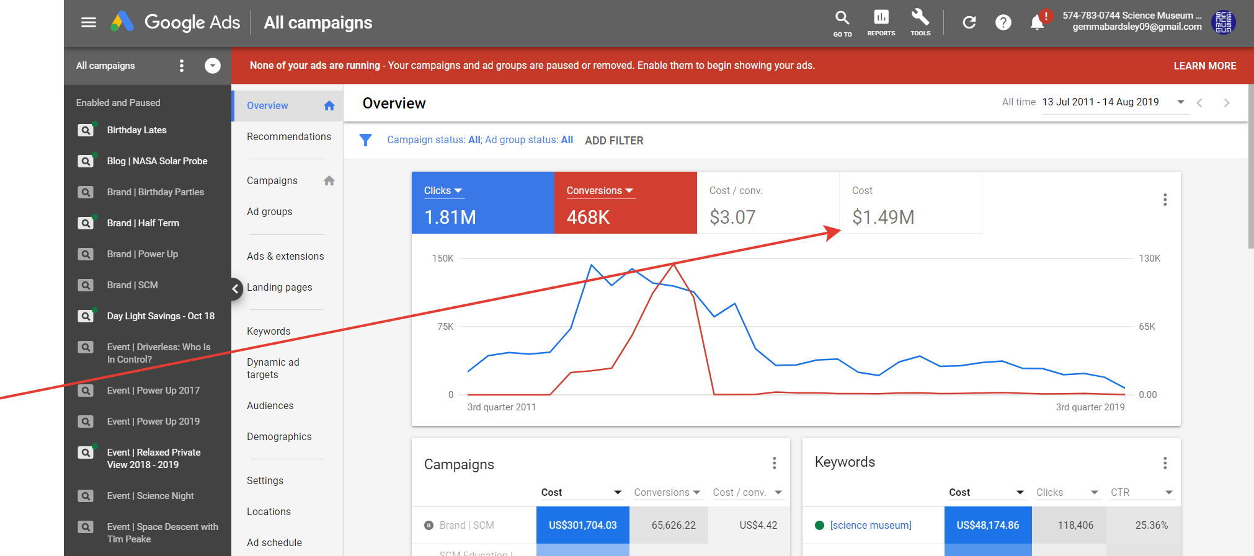Open the three-dot menu next to All campaigns
Screen dimensions: 1254x556
[x=182, y=66]
